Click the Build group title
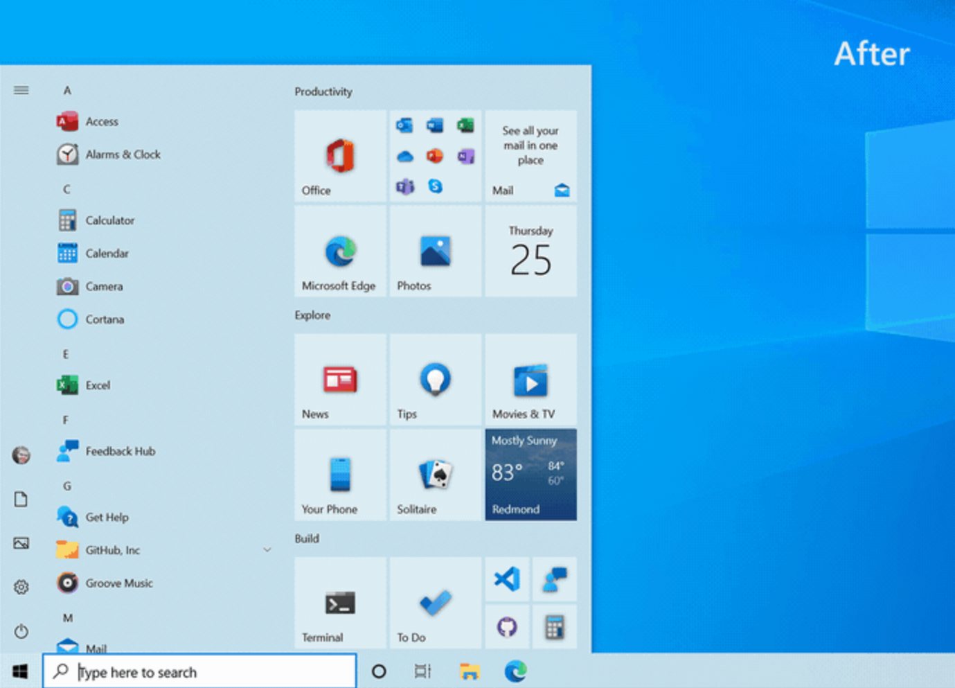955x688 pixels. [307, 538]
